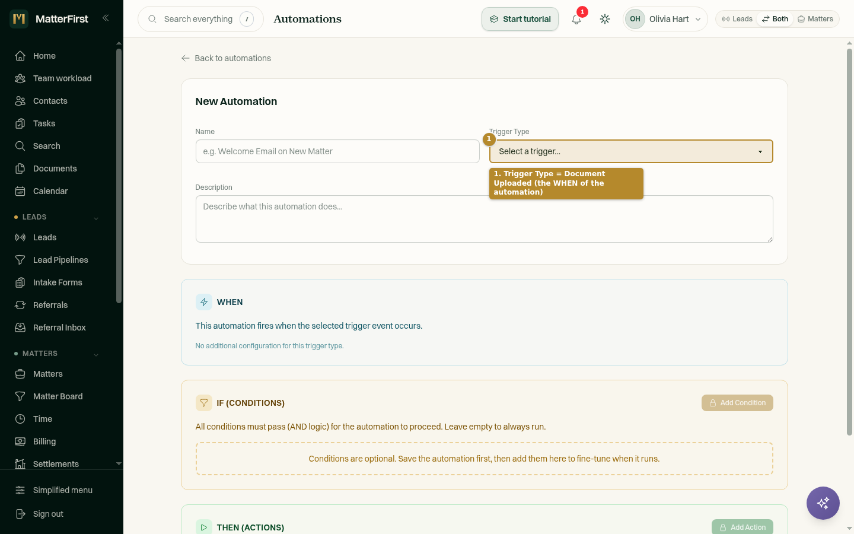The height and width of the screenshot is (534, 854).
Task: Click the WHEN lightning bolt icon
Action: [x=204, y=302]
